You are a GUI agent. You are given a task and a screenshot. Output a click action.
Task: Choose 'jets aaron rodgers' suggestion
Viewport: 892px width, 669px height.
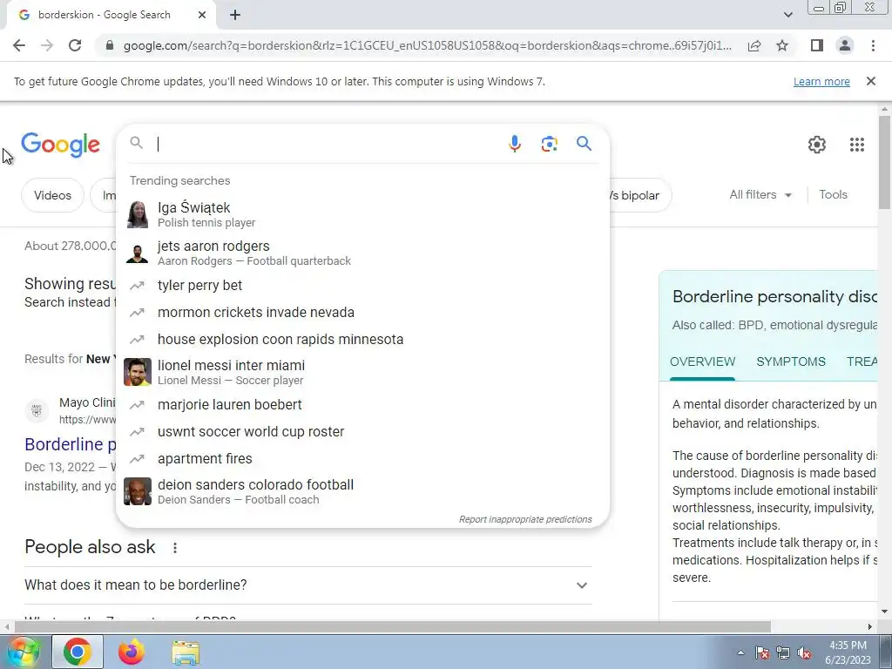(362, 253)
